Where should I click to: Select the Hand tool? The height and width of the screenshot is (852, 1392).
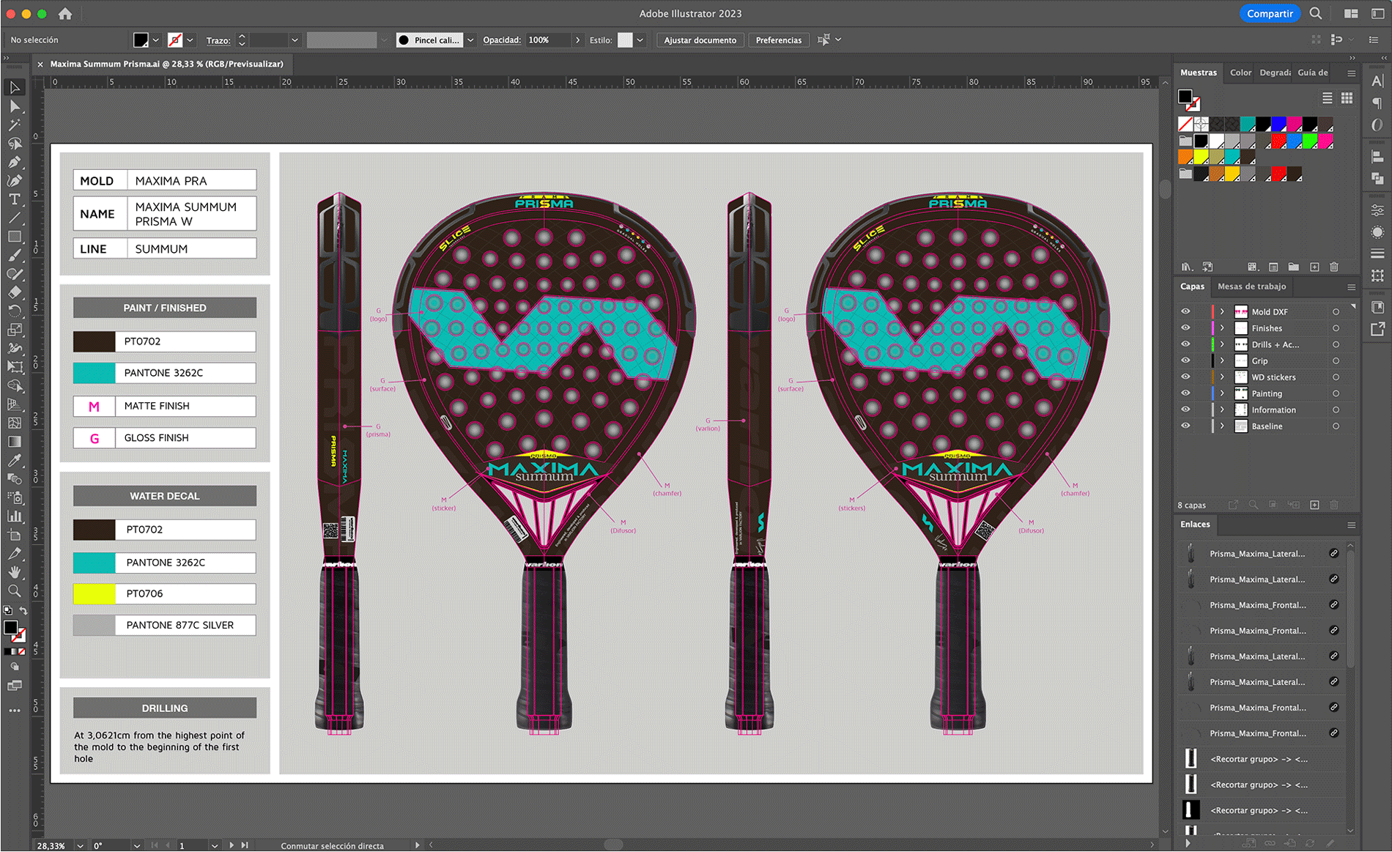(x=15, y=572)
